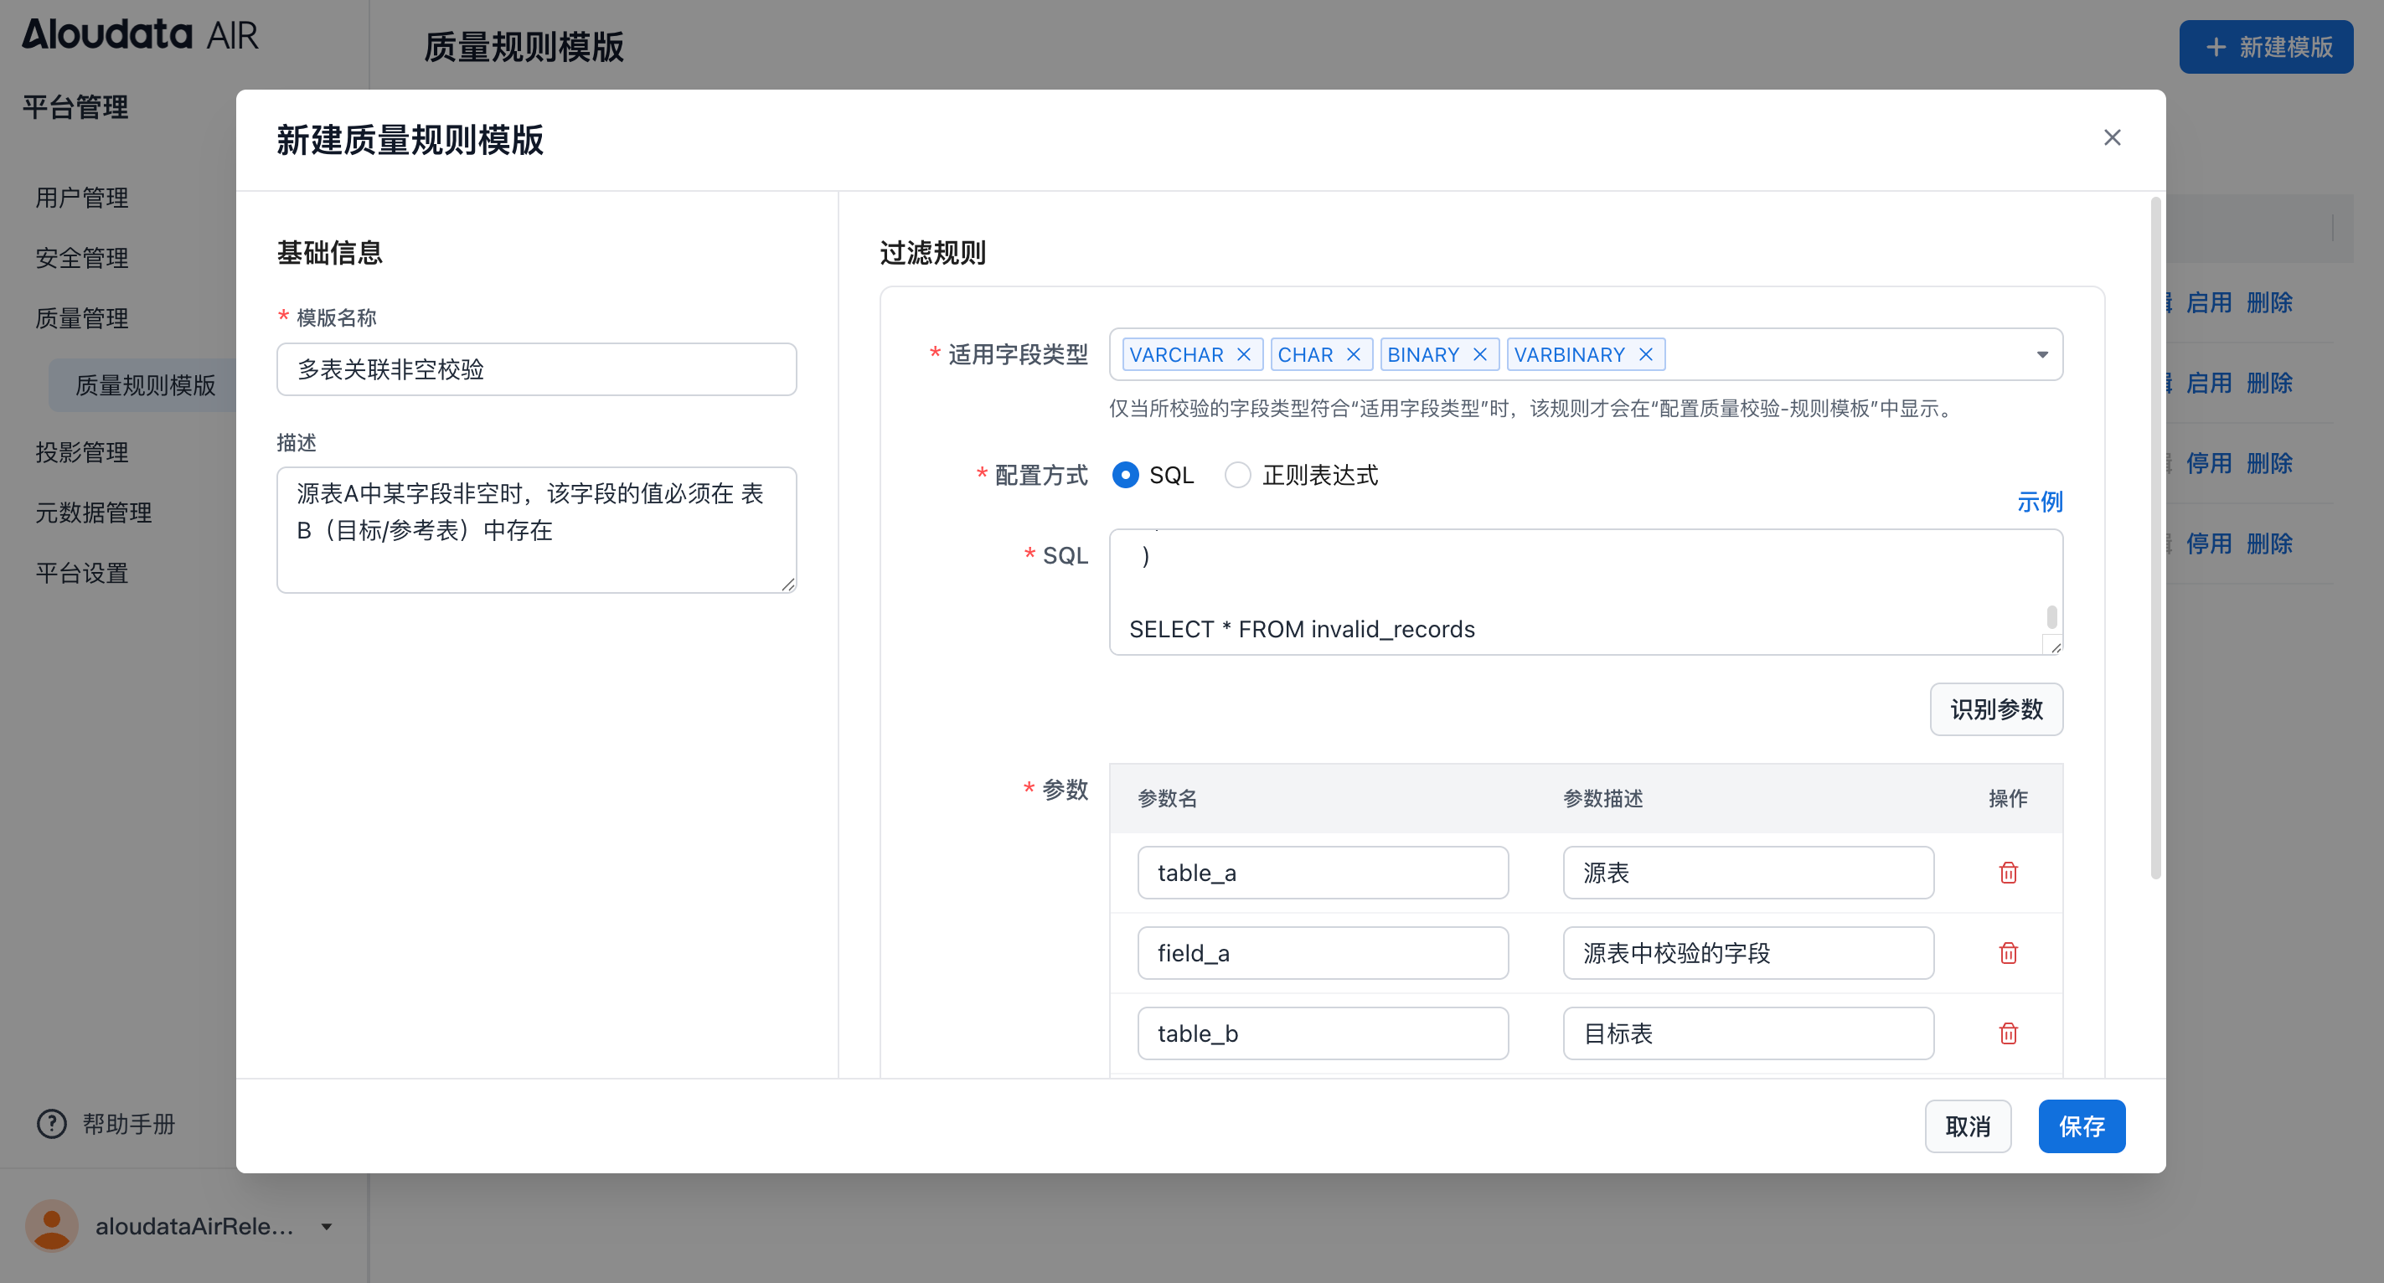Save the template with 保存 button
Viewport: 2384px width, 1283px height.
(x=2082, y=1126)
